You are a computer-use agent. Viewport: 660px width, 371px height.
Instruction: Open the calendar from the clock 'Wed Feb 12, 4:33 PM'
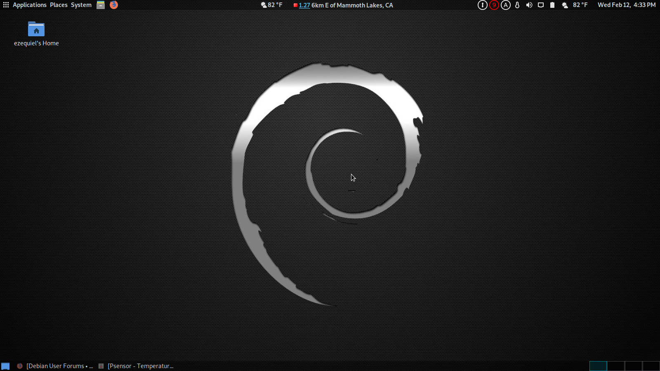tap(627, 5)
